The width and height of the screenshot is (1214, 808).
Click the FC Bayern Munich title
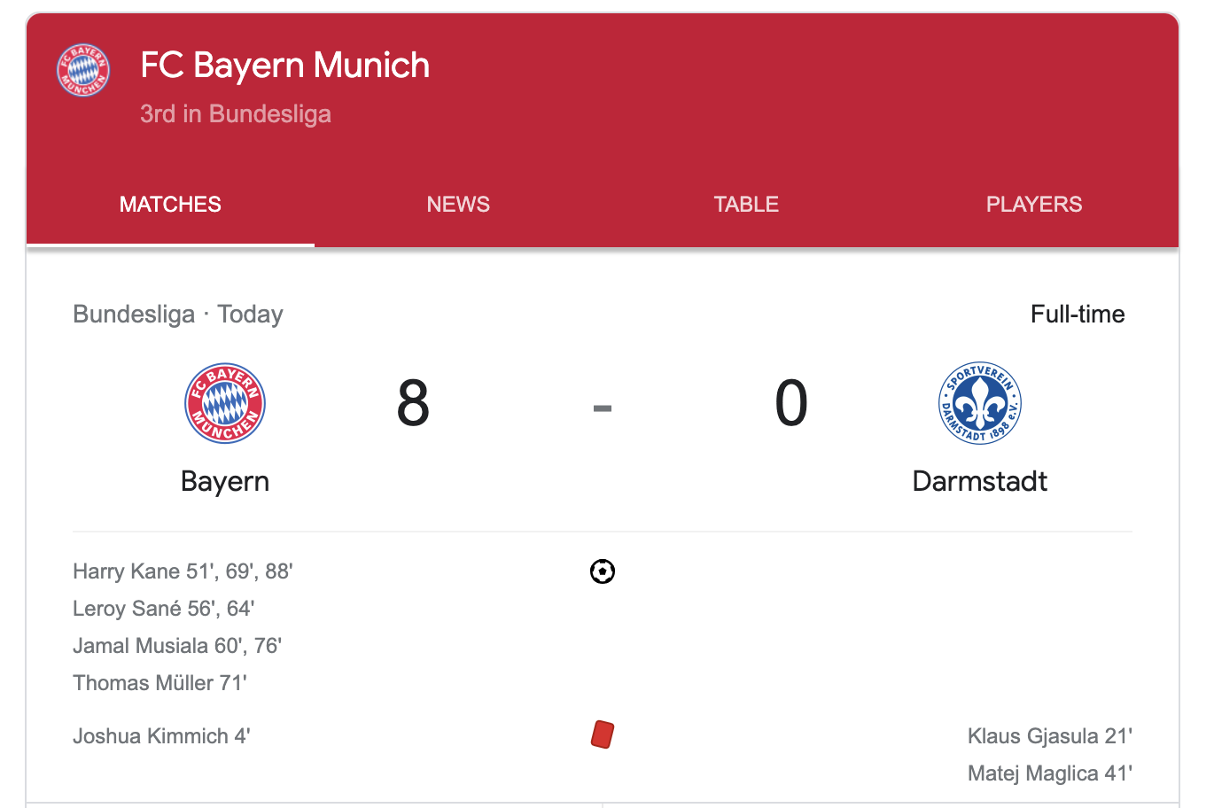coord(284,66)
